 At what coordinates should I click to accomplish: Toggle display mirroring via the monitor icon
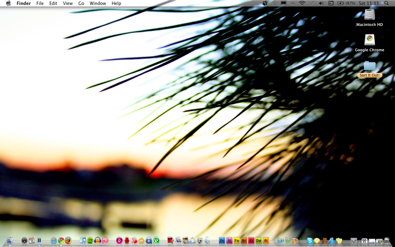coord(283,3)
